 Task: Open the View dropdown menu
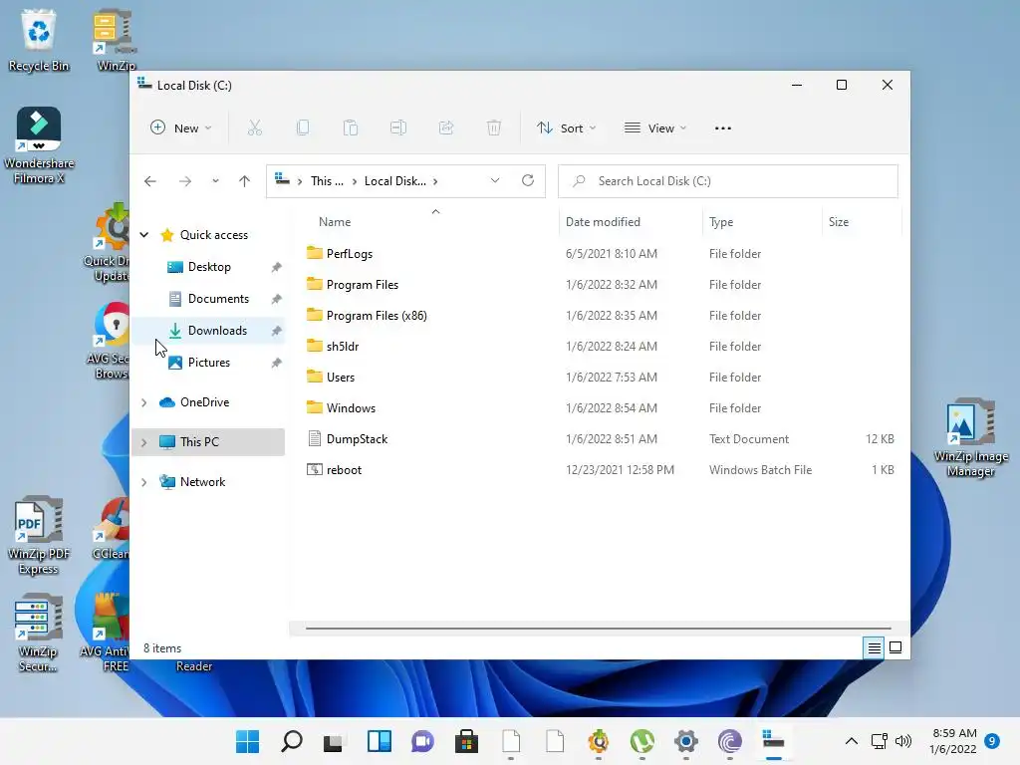(x=655, y=128)
